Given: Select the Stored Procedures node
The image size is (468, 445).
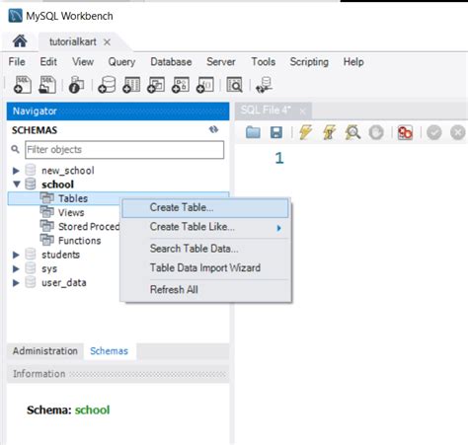Looking at the screenshot, I should coord(89,226).
